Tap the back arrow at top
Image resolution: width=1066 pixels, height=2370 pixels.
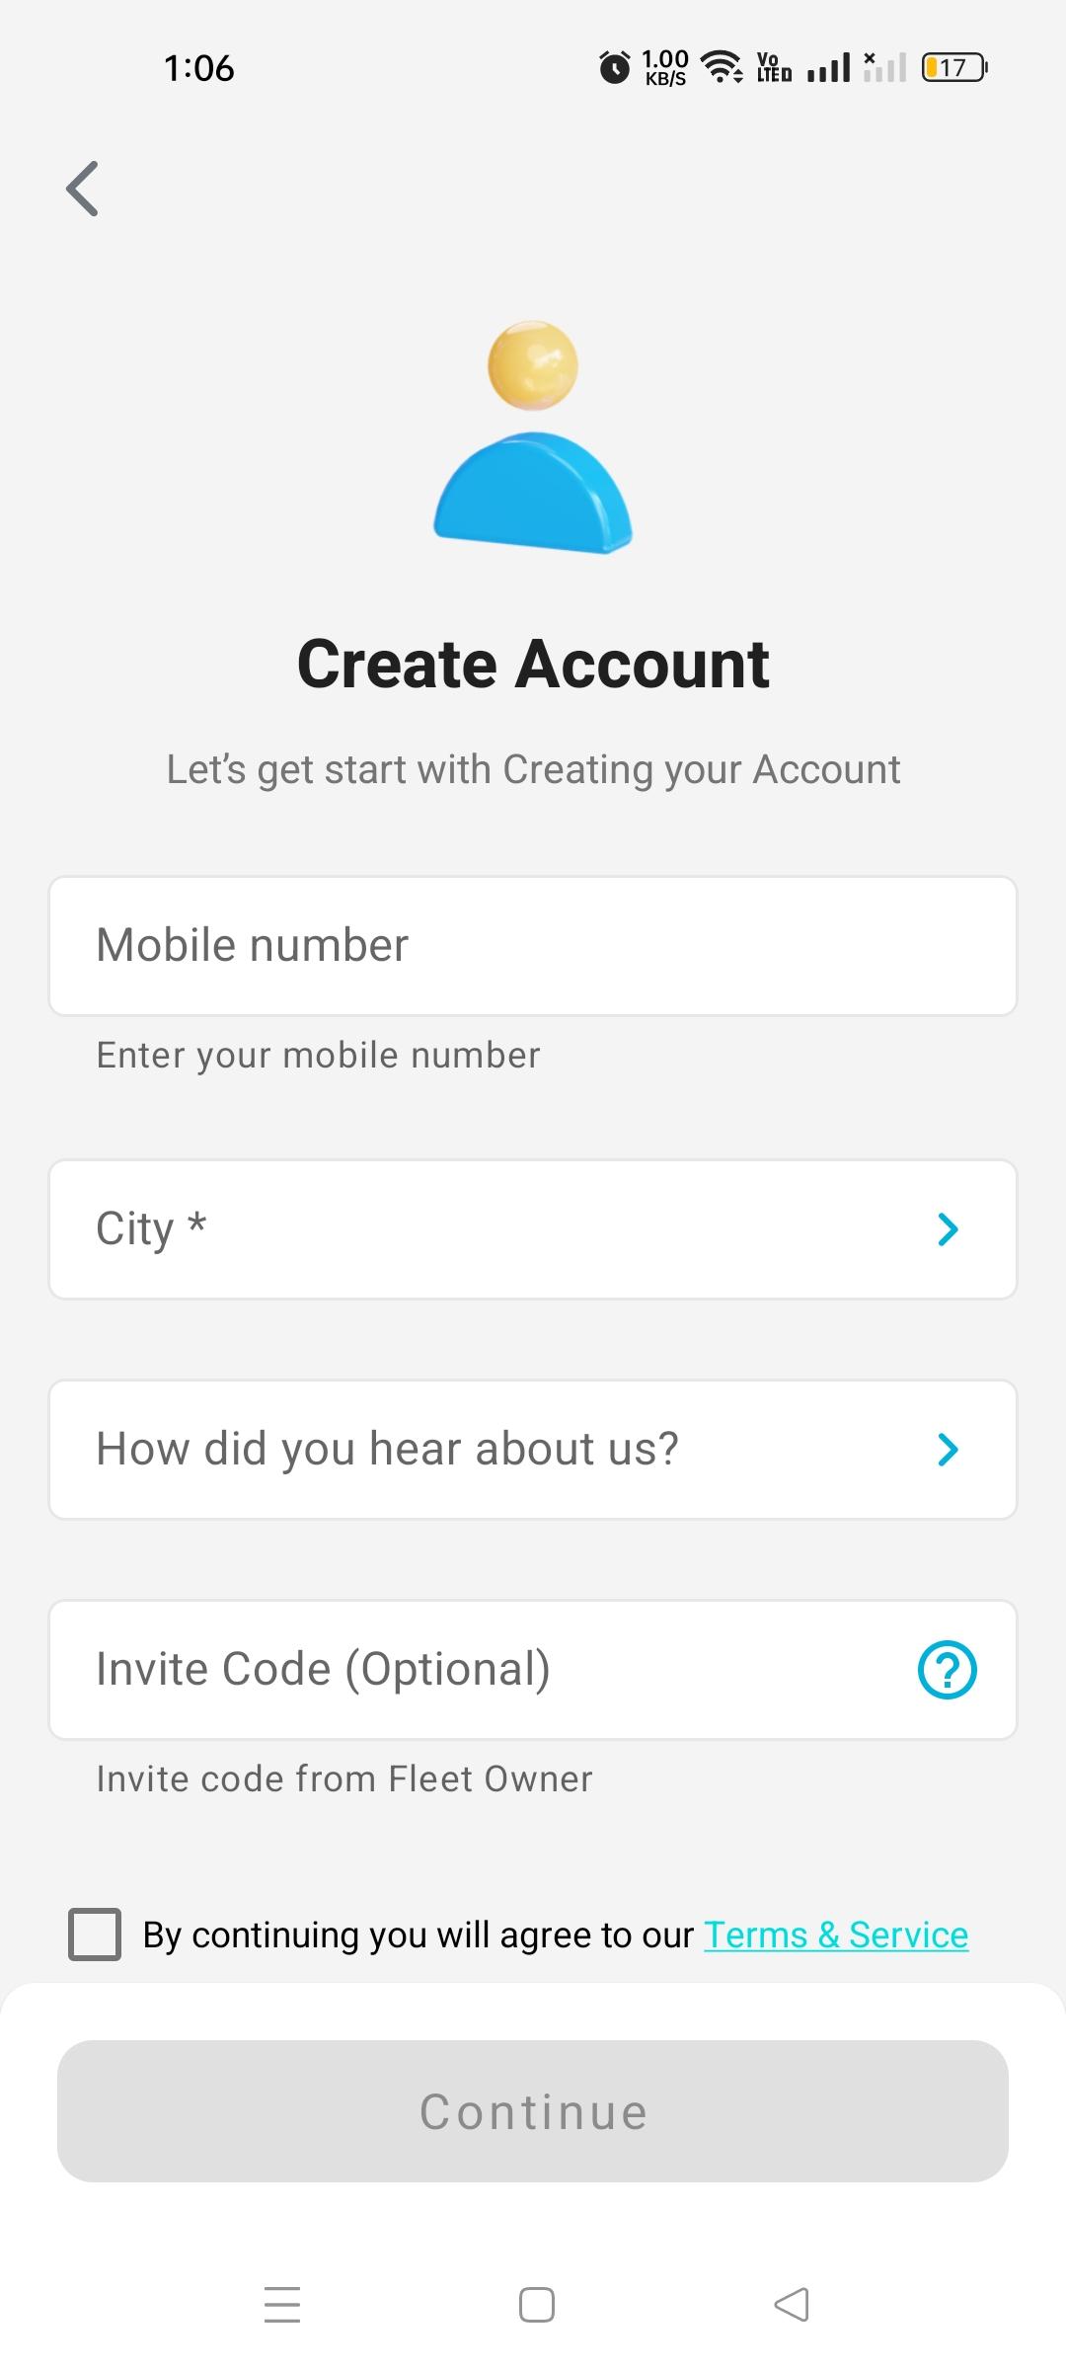83,189
